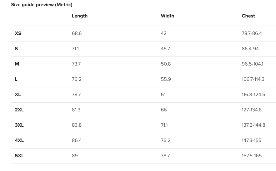Select the S size row label
Image resolution: width=276 pixels, height=171 pixels.
coord(16,49)
